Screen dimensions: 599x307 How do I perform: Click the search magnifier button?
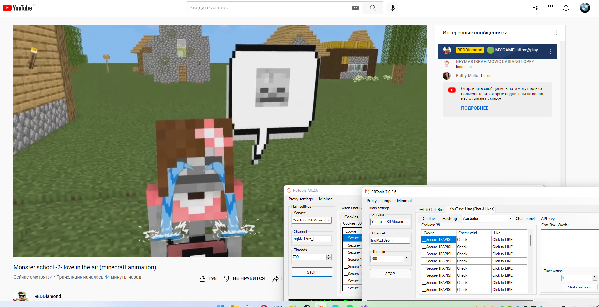pyautogui.click(x=373, y=8)
